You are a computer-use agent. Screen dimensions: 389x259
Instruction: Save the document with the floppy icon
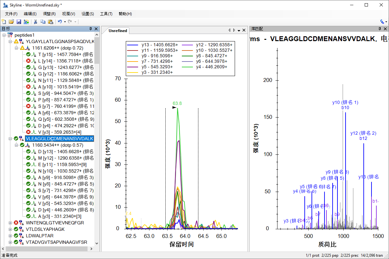[19, 22]
